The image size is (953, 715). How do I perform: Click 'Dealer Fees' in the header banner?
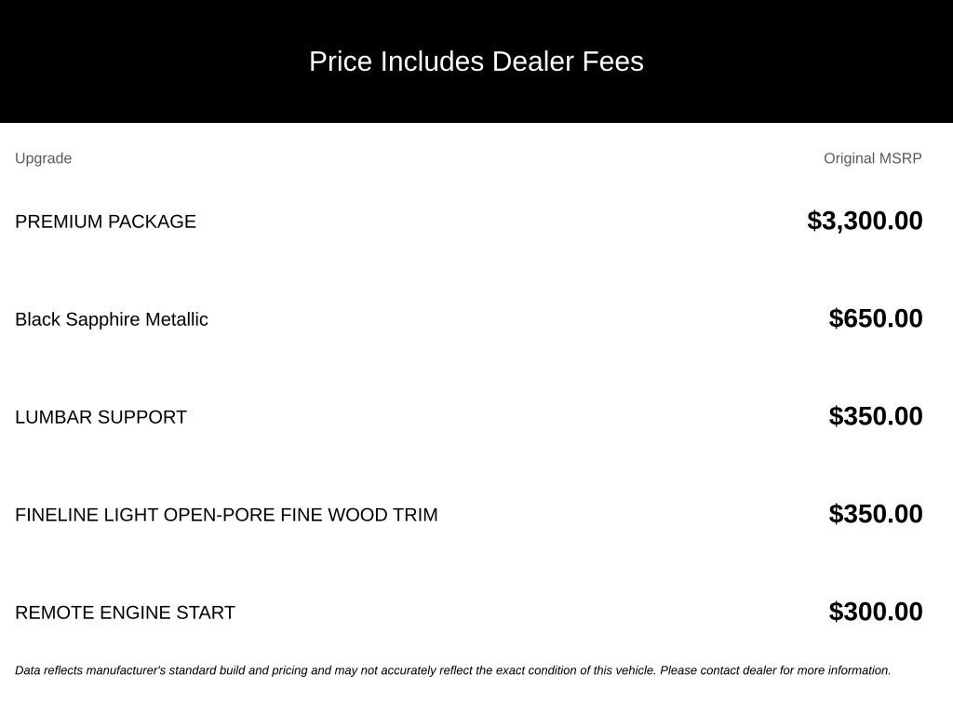coord(568,61)
